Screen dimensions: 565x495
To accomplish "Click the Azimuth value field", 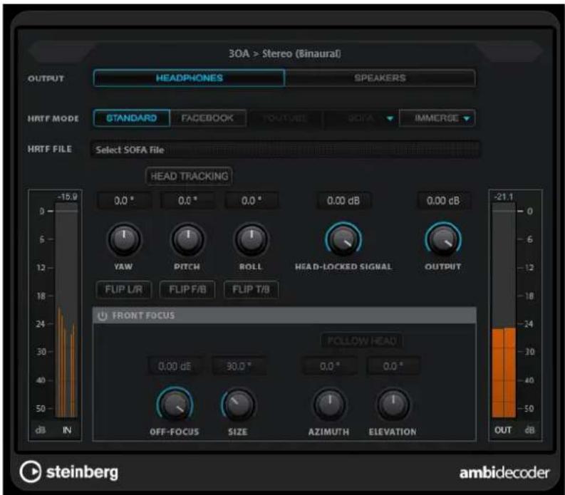I will (330, 366).
